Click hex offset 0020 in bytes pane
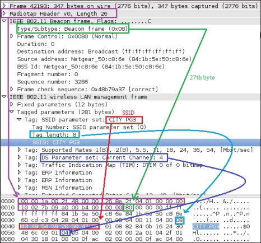The width and height of the screenshot is (261, 243). click(8, 214)
